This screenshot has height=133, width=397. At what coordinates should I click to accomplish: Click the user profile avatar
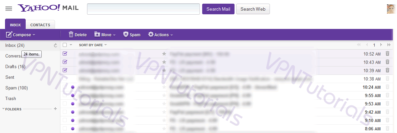391,9
